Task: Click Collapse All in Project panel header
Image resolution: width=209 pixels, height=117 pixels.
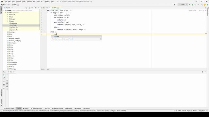Action: coord(32,8)
